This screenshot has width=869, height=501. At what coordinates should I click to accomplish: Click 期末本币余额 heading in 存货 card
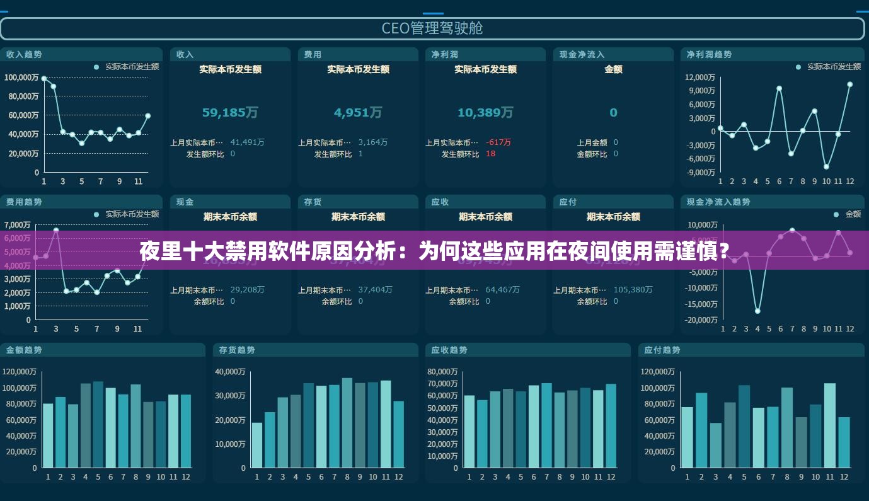pyautogui.click(x=358, y=217)
